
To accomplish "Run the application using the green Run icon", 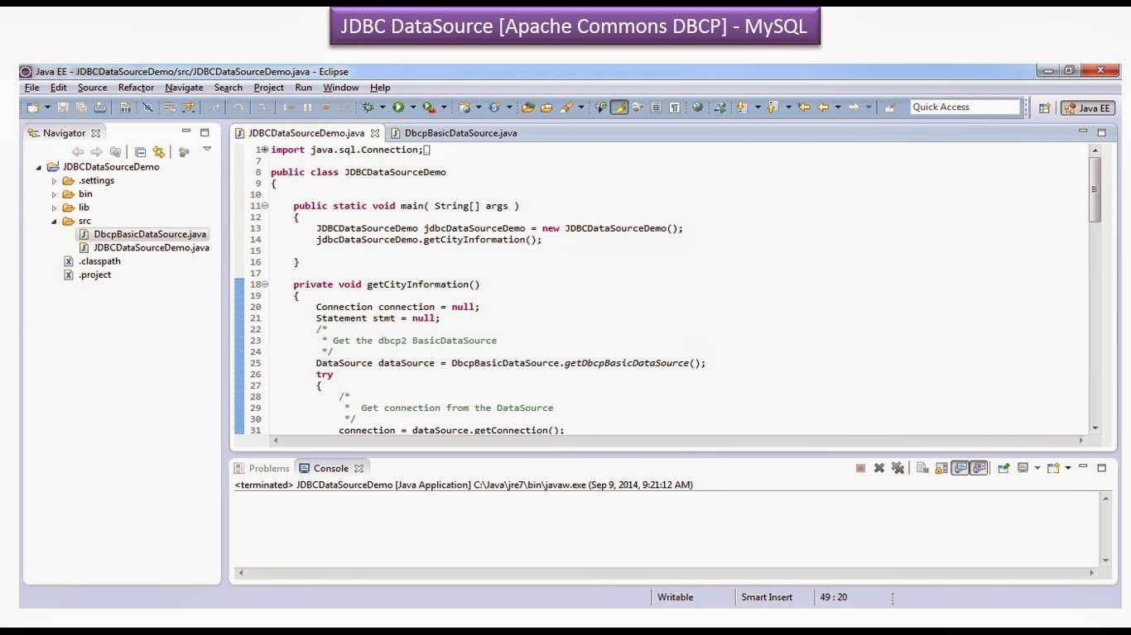I will point(397,106).
